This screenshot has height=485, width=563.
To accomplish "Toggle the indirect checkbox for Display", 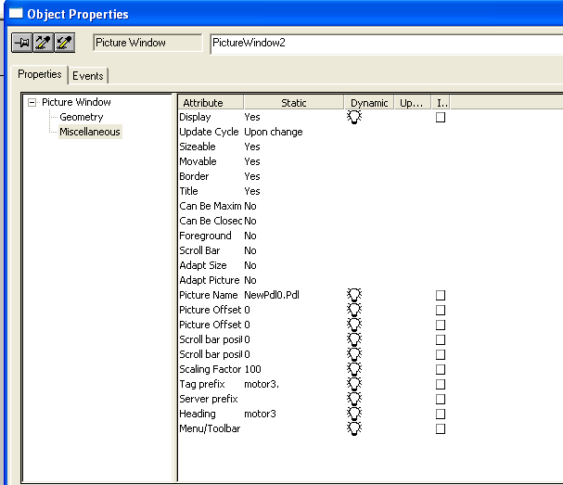I will (x=441, y=117).
